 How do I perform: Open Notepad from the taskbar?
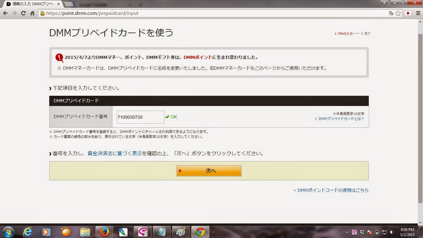(162, 231)
